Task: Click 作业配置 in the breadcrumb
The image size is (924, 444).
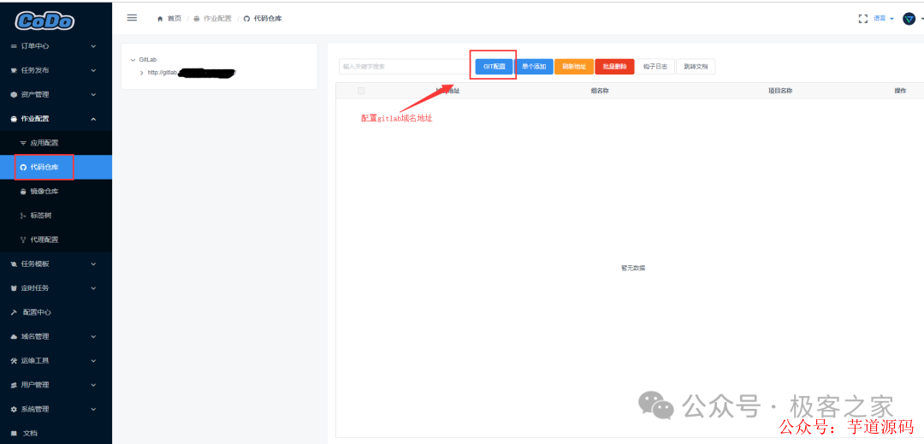Action: [216, 19]
